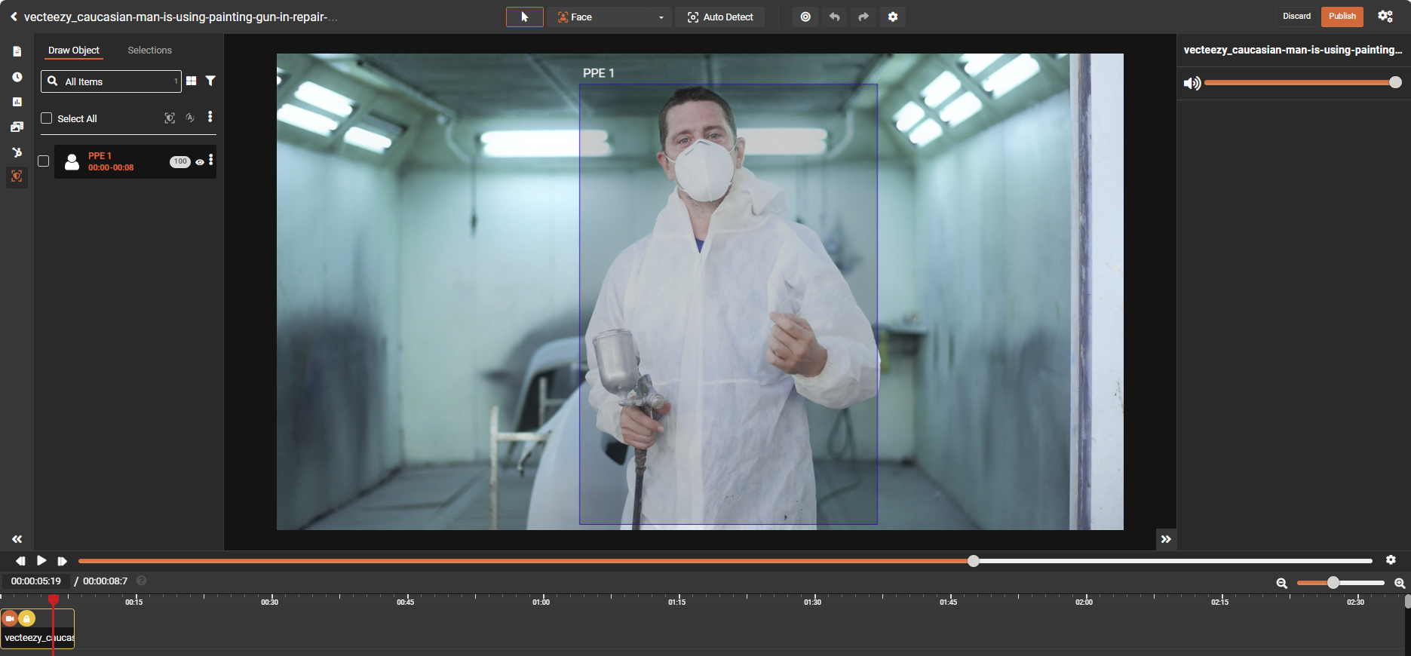Open the filter funnel icon
1411x656 pixels.
click(x=210, y=81)
